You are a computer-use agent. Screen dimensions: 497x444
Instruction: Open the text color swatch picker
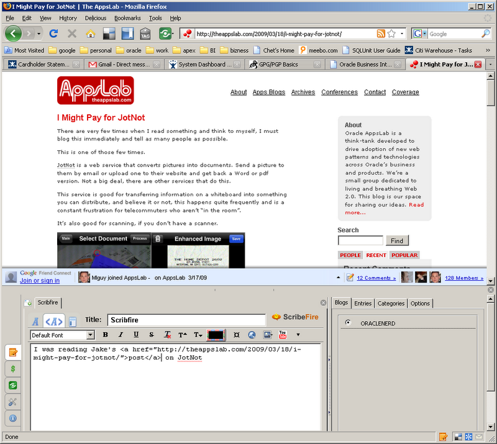(x=216, y=335)
